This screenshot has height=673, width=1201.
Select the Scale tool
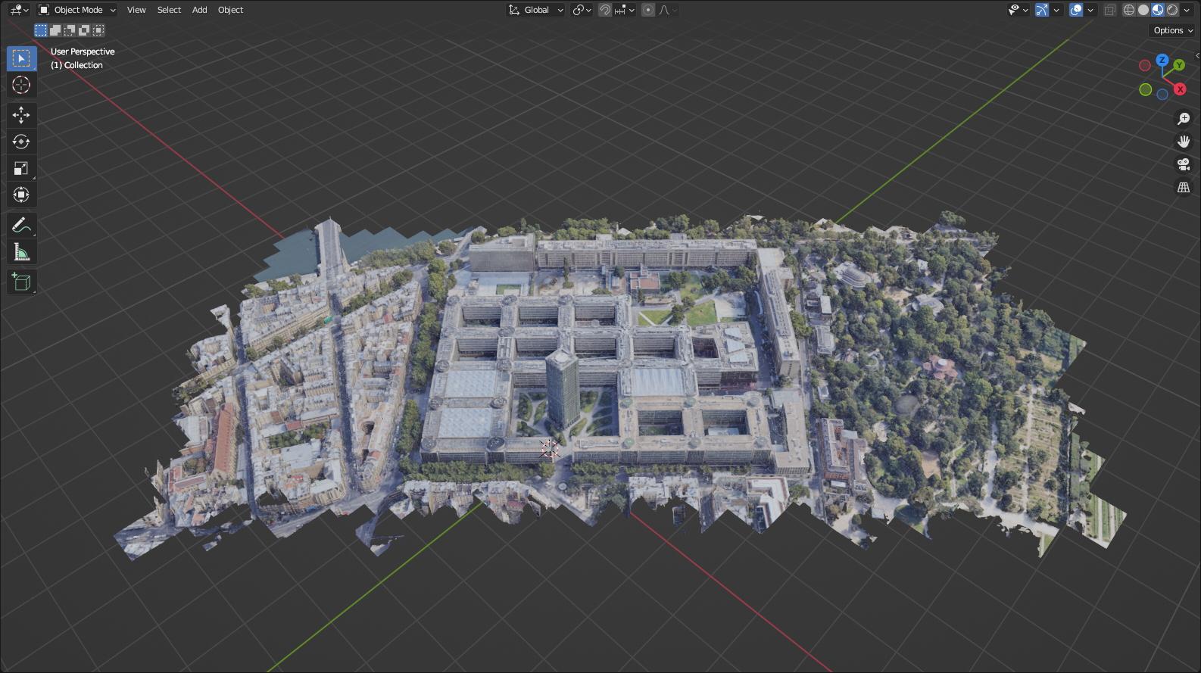coord(21,168)
